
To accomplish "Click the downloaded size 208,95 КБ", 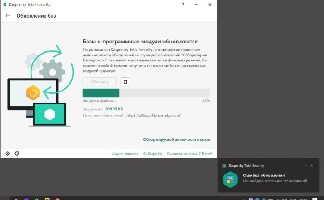I will click(x=114, y=109).
